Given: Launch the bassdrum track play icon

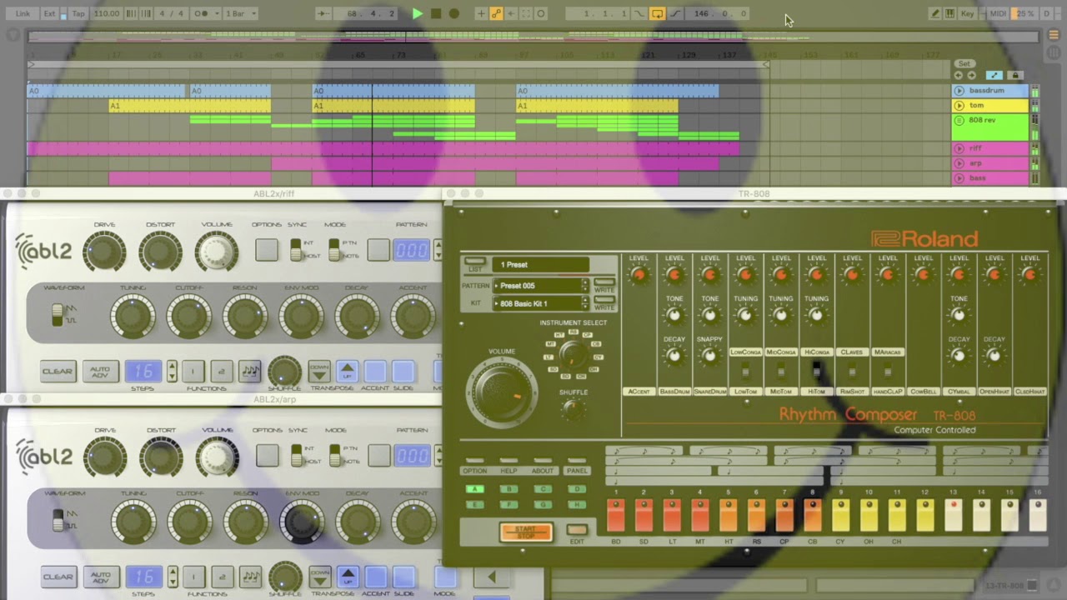Looking at the screenshot, I should click(959, 90).
